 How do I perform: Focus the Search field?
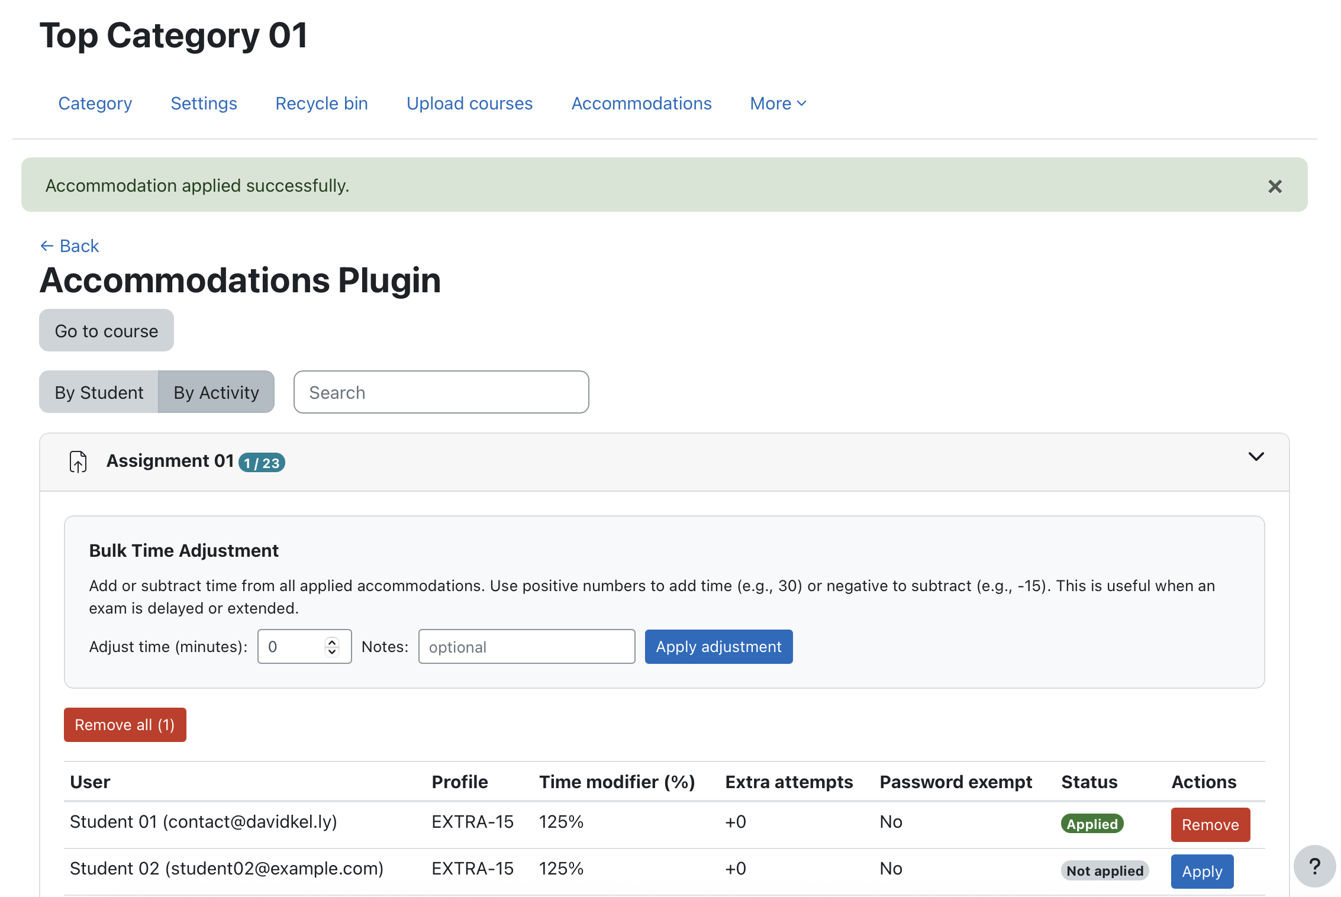click(x=441, y=392)
